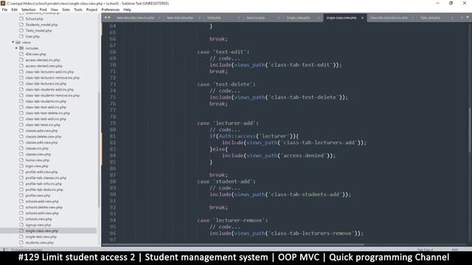
Task: Open schools.add.view.php in sidebar
Action: point(42,201)
